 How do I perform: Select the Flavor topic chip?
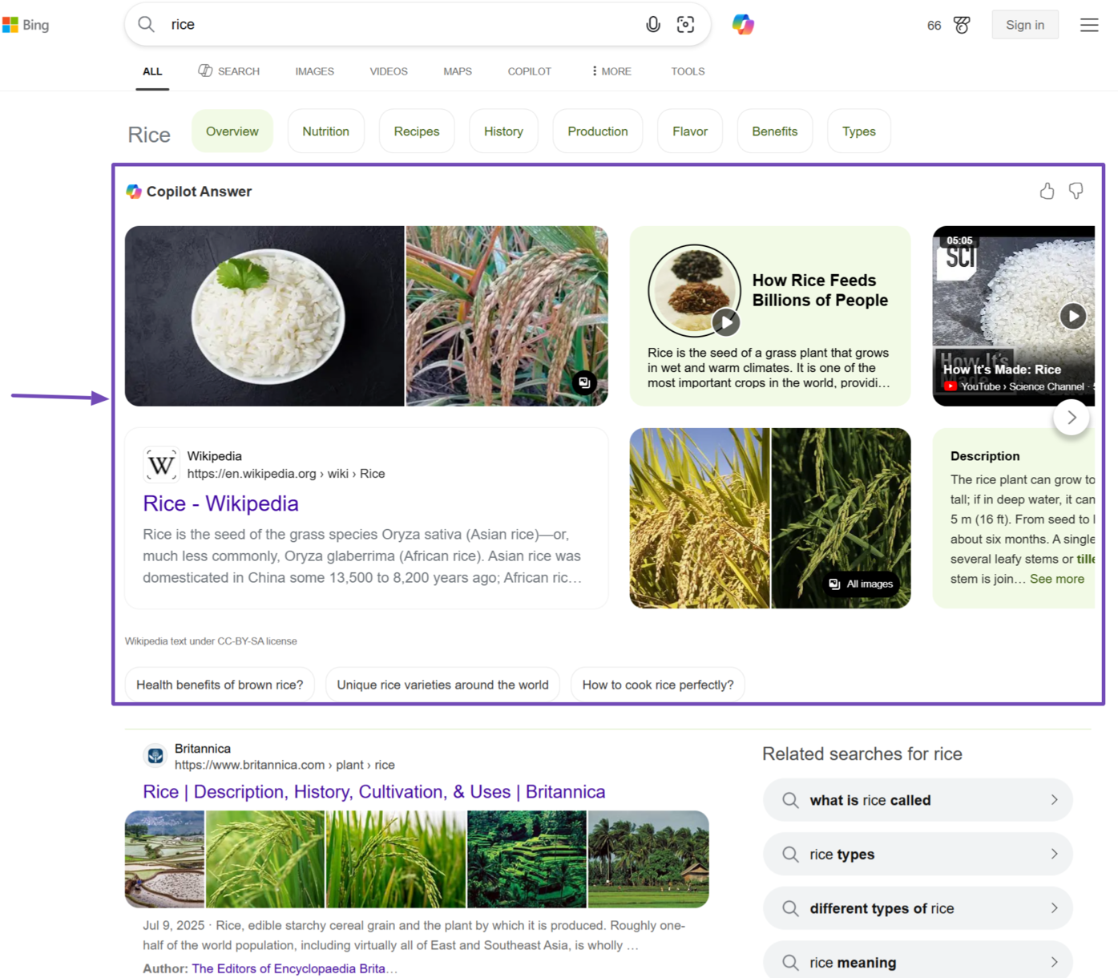point(690,131)
